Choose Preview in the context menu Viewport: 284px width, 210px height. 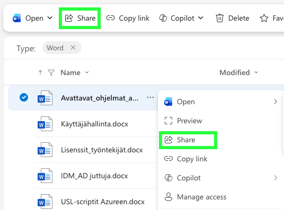[x=220, y=121]
